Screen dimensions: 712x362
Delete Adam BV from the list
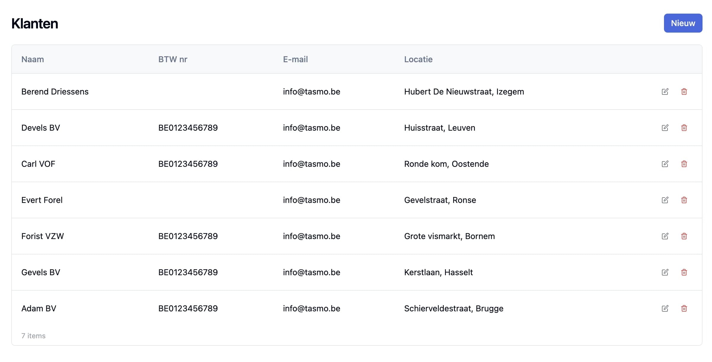coord(684,308)
